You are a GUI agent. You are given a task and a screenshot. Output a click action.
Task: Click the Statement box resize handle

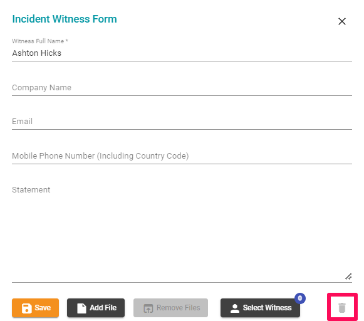[x=348, y=276]
